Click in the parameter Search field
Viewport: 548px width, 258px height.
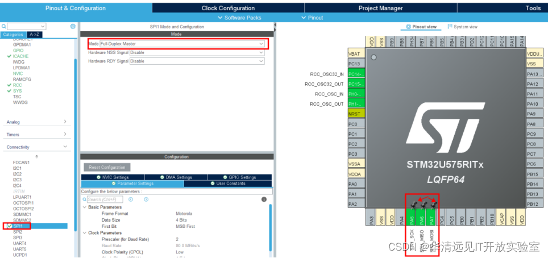tap(105, 199)
